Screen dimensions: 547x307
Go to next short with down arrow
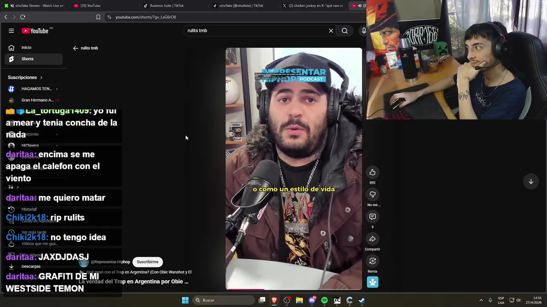[x=531, y=182]
